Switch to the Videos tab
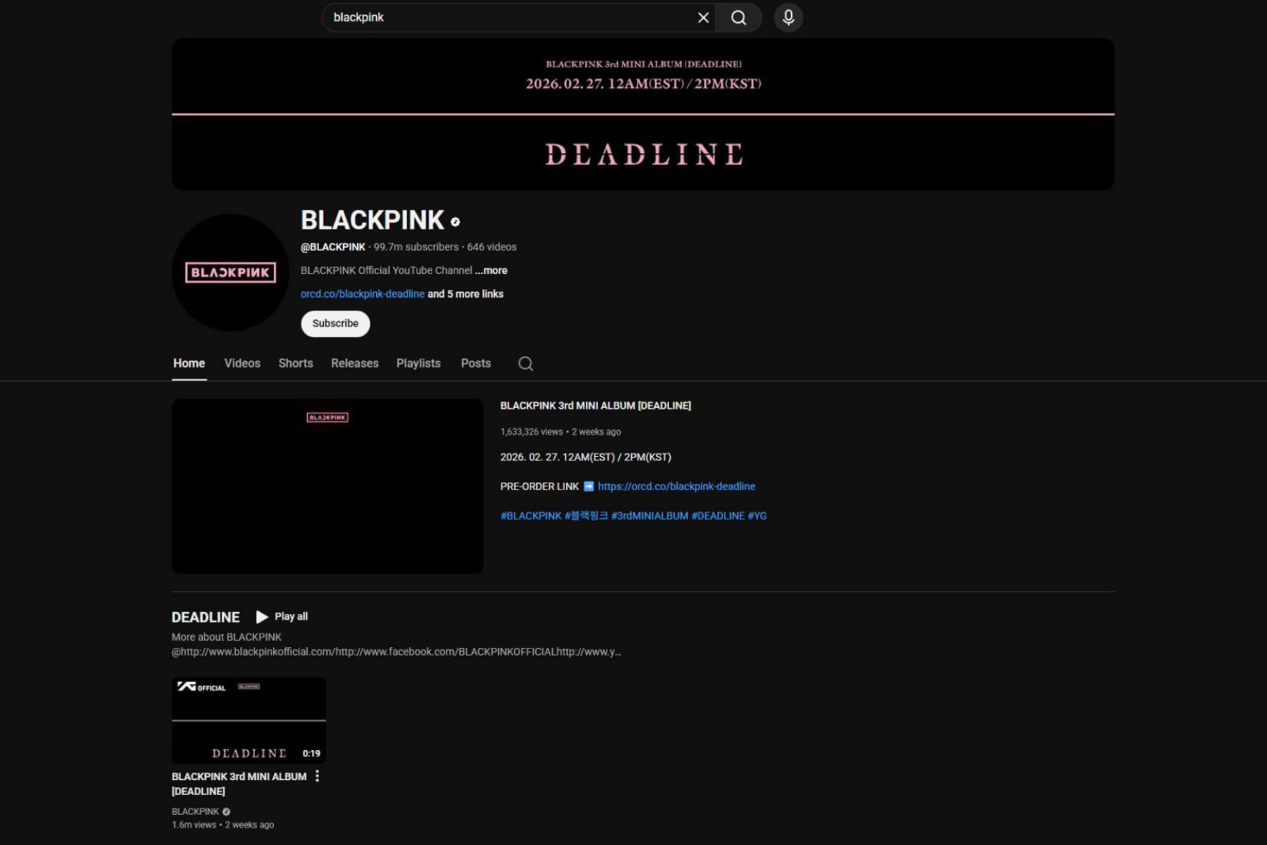 pyautogui.click(x=242, y=364)
